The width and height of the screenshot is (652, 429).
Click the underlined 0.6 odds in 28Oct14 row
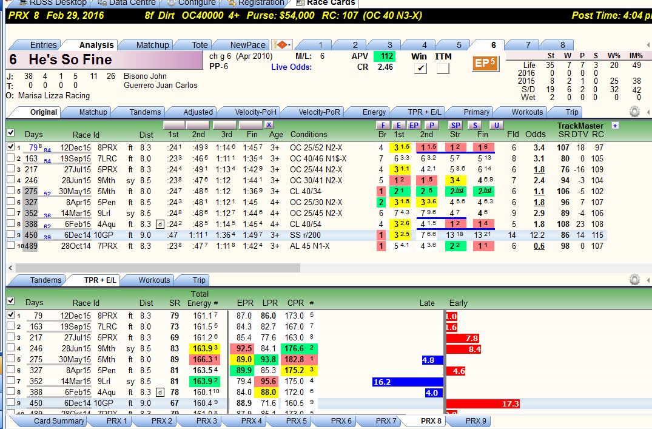pyautogui.click(x=539, y=246)
